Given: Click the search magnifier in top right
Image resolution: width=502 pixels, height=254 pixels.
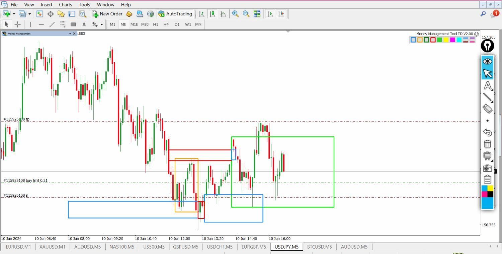Looking at the screenshot, I should [483, 14].
